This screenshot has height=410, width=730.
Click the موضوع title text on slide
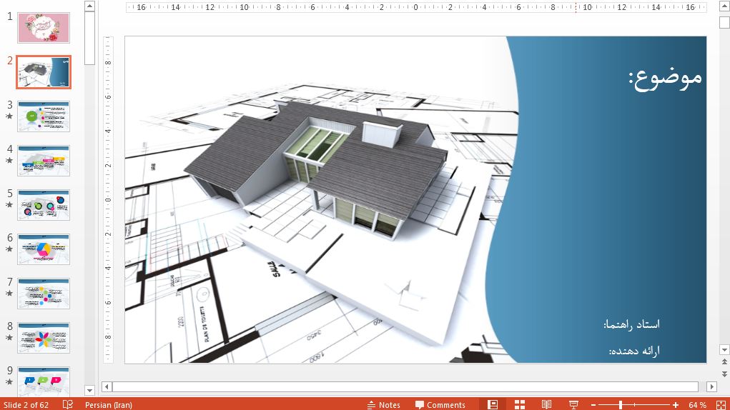[x=665, y=77]
